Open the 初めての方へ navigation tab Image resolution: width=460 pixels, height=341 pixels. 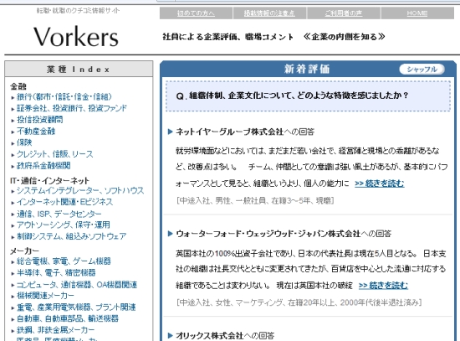click(x=196, y=13)
